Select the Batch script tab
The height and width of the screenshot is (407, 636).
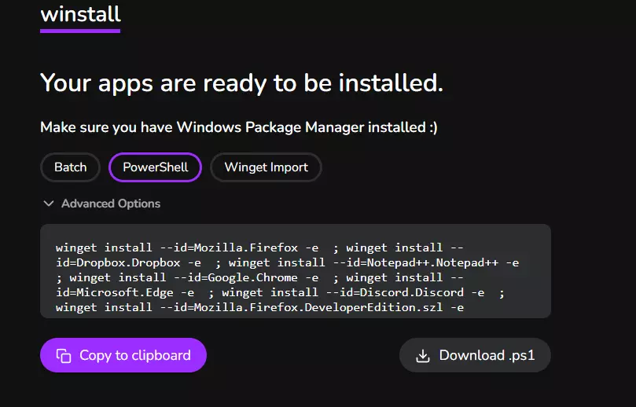[70, 167]
